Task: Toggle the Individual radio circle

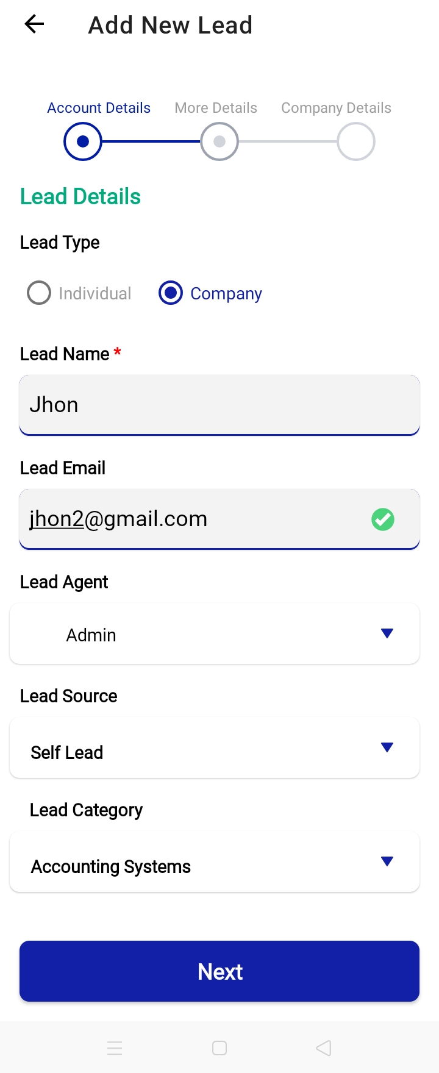Action: pyautogui.click(x=38, y=293)
